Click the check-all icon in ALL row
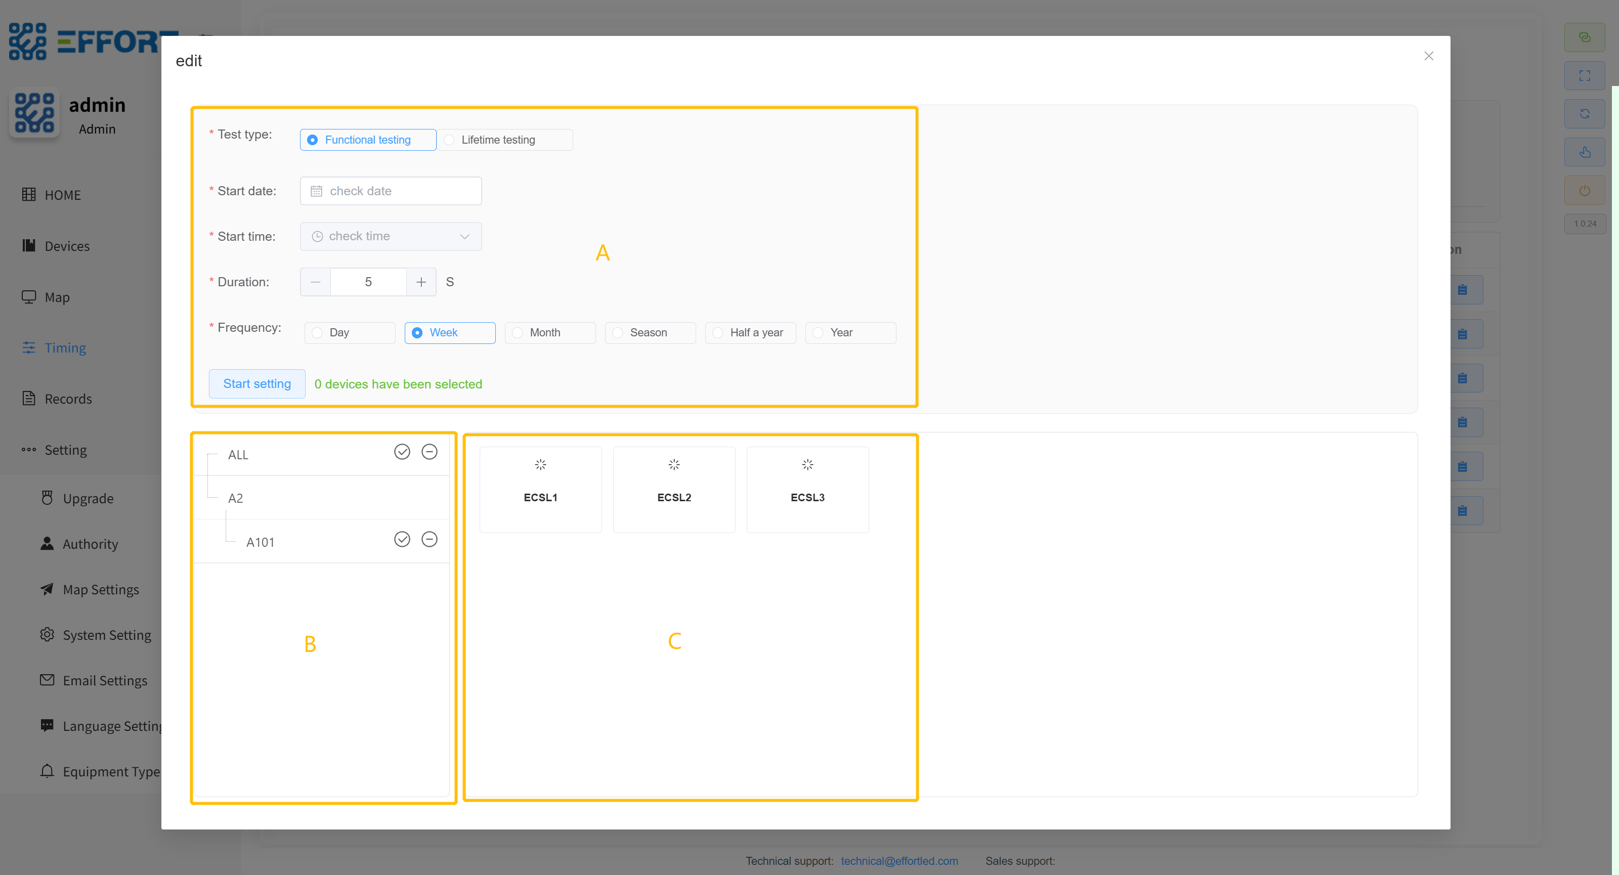Screen dimensions: 1619x875 402,452
